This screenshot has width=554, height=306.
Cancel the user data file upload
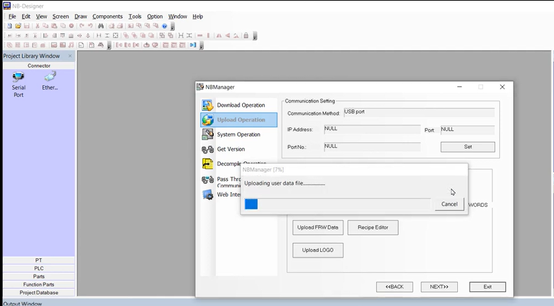449,204
